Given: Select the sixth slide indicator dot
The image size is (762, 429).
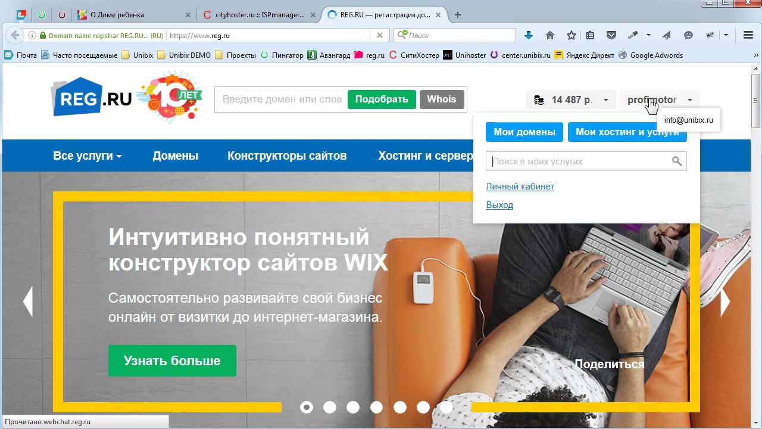Looking at the screenshot, I should [x=423, y=407].
